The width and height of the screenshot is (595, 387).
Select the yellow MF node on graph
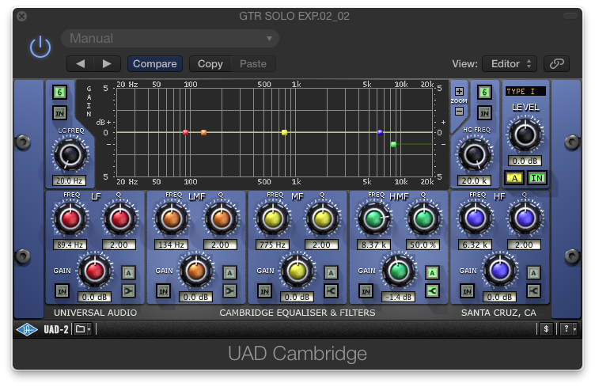(x=284, y=132)
